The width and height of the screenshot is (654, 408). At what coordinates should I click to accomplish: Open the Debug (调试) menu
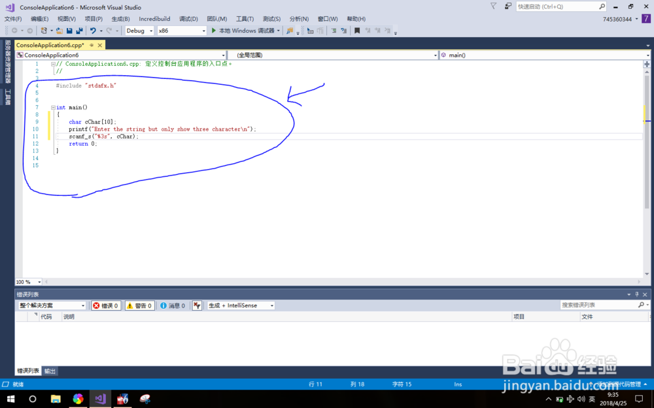tap(188, 19)
